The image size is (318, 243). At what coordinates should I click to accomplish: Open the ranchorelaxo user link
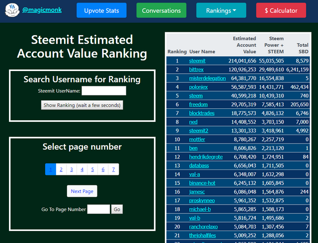pos(203,227)
